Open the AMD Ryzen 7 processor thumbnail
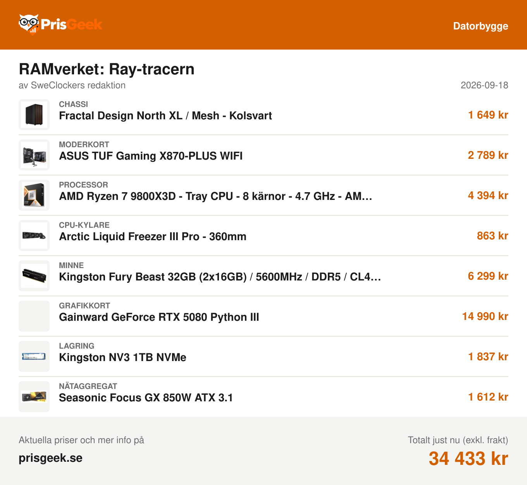Screen dimensions: 527x485 (34, 195)
